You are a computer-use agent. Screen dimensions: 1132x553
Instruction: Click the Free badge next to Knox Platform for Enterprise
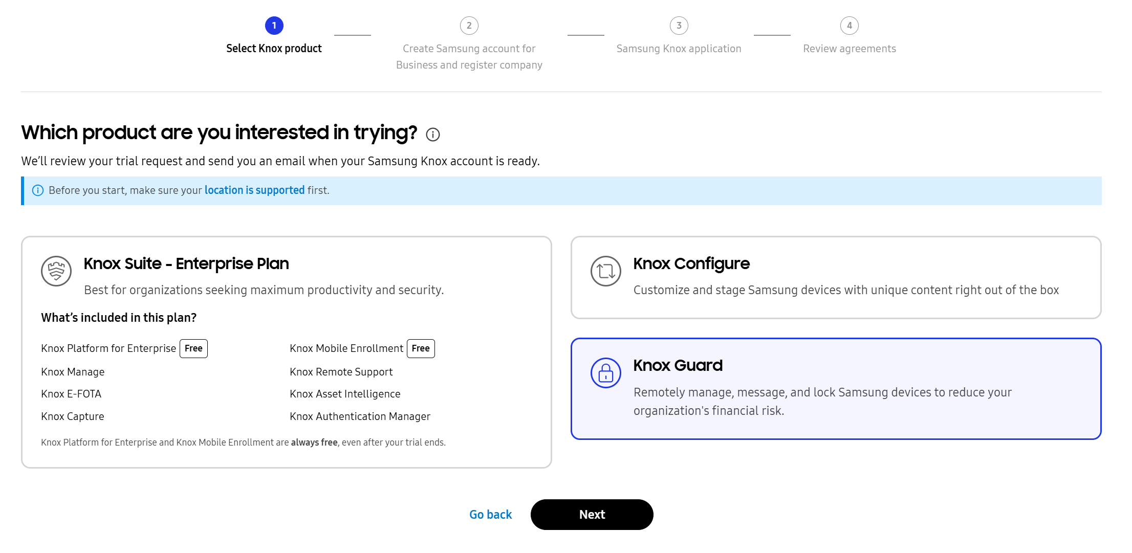193,348
